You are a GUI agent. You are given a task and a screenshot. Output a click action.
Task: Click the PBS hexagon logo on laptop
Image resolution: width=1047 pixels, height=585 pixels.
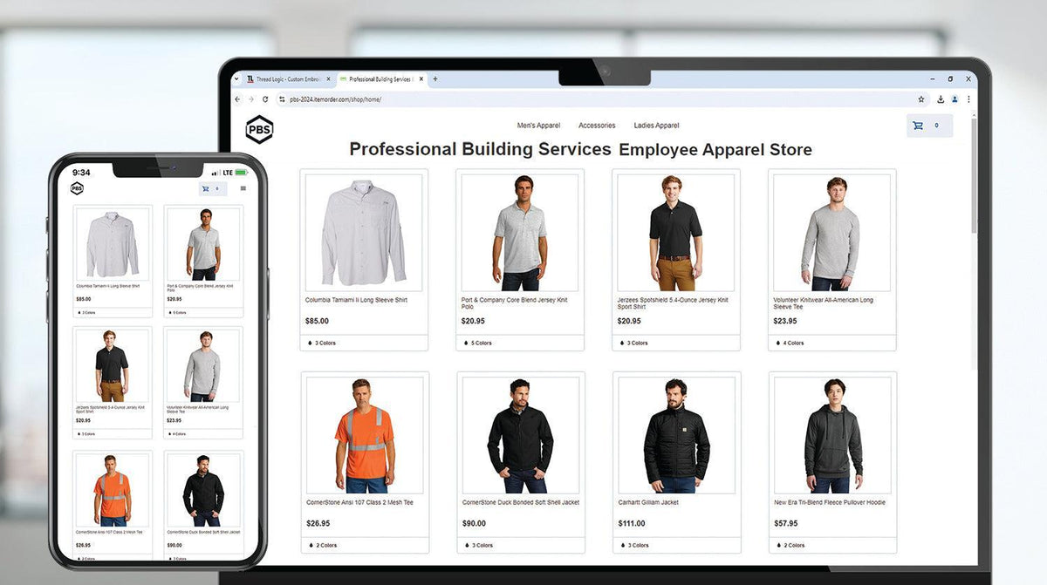pyautogui.click(x=259, y=130)
